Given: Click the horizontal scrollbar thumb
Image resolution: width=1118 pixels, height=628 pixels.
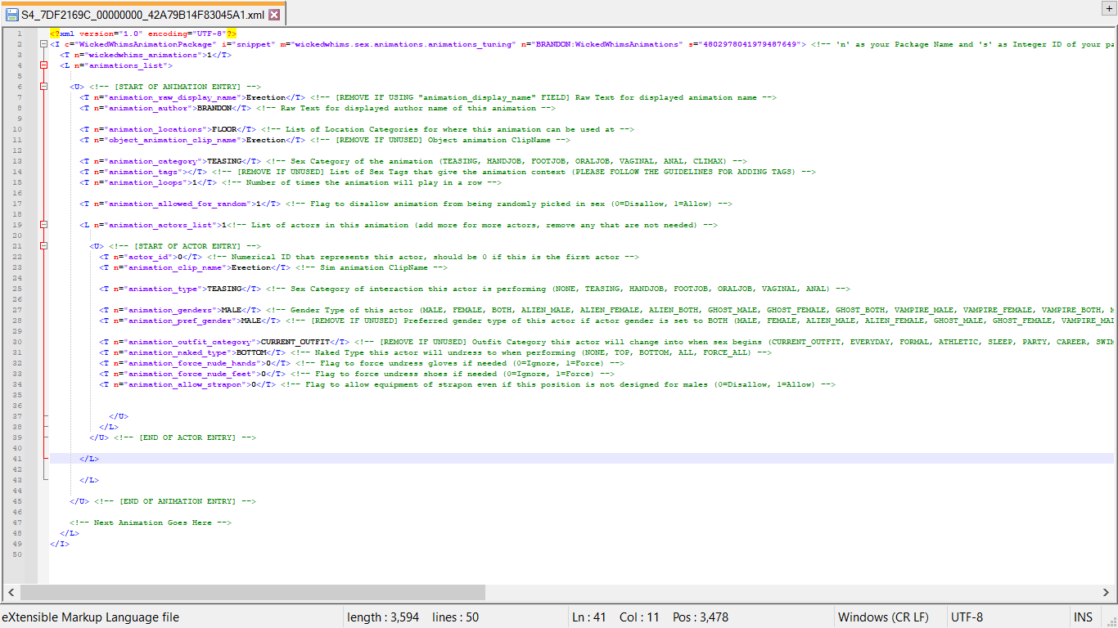Looking at the screenshot, I should [x=252, y=592].
